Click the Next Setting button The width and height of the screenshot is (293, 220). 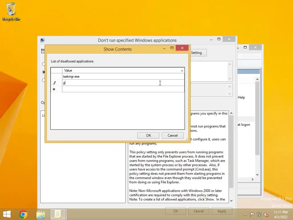(x=199, y=53)
